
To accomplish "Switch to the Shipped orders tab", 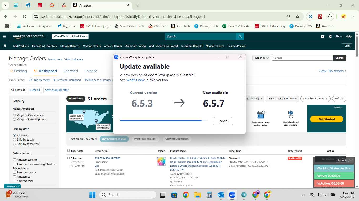I will tap(91, 71).
